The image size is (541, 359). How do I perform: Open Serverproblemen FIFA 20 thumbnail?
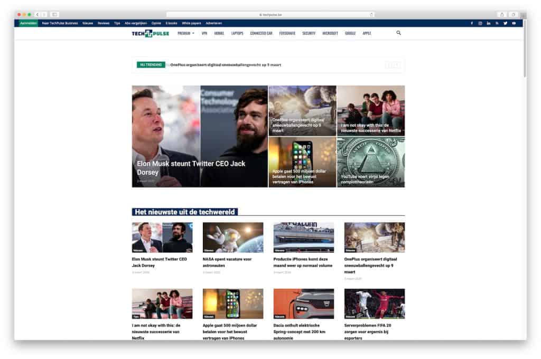pyautogui.click(x=375, y=304)
